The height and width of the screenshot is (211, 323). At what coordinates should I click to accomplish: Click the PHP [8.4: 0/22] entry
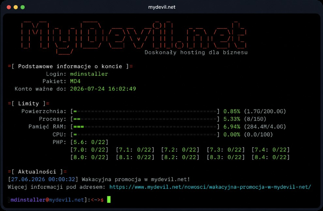271,157
